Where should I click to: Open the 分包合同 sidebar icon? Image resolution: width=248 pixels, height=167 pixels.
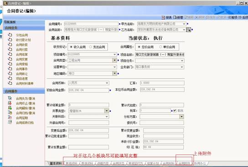(10, 35)
